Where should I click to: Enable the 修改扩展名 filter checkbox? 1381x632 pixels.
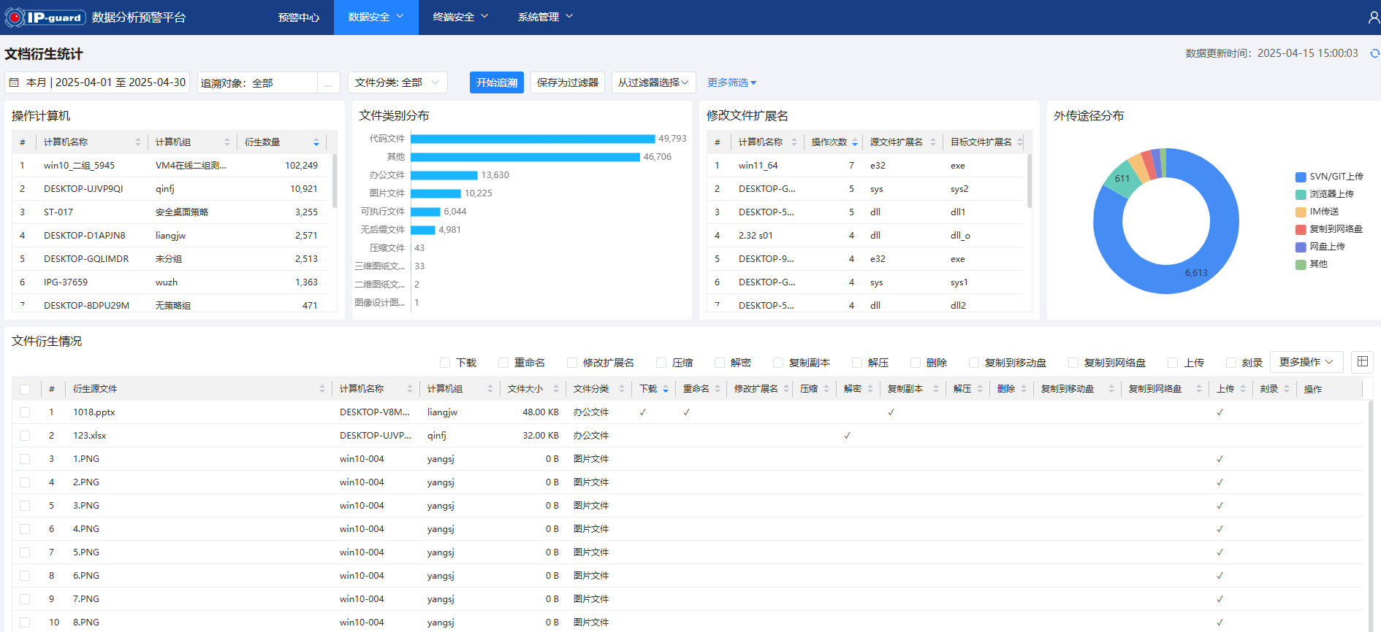point(572,363)
